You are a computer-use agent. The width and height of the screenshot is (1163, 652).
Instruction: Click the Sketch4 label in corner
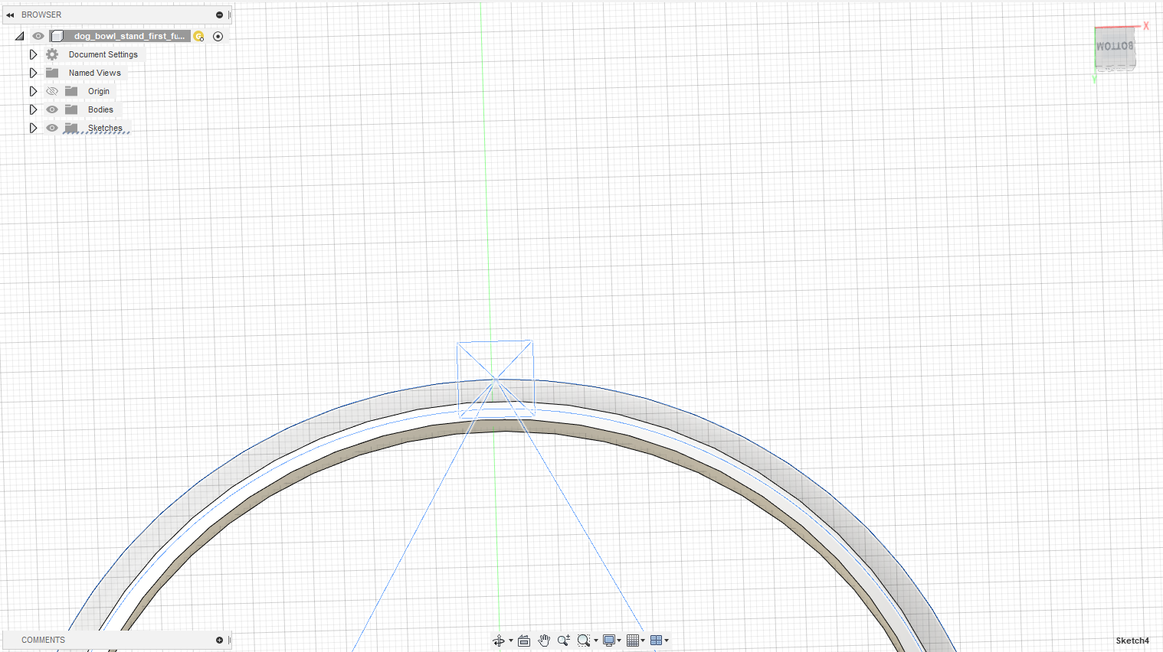(x=1132, y=641)
